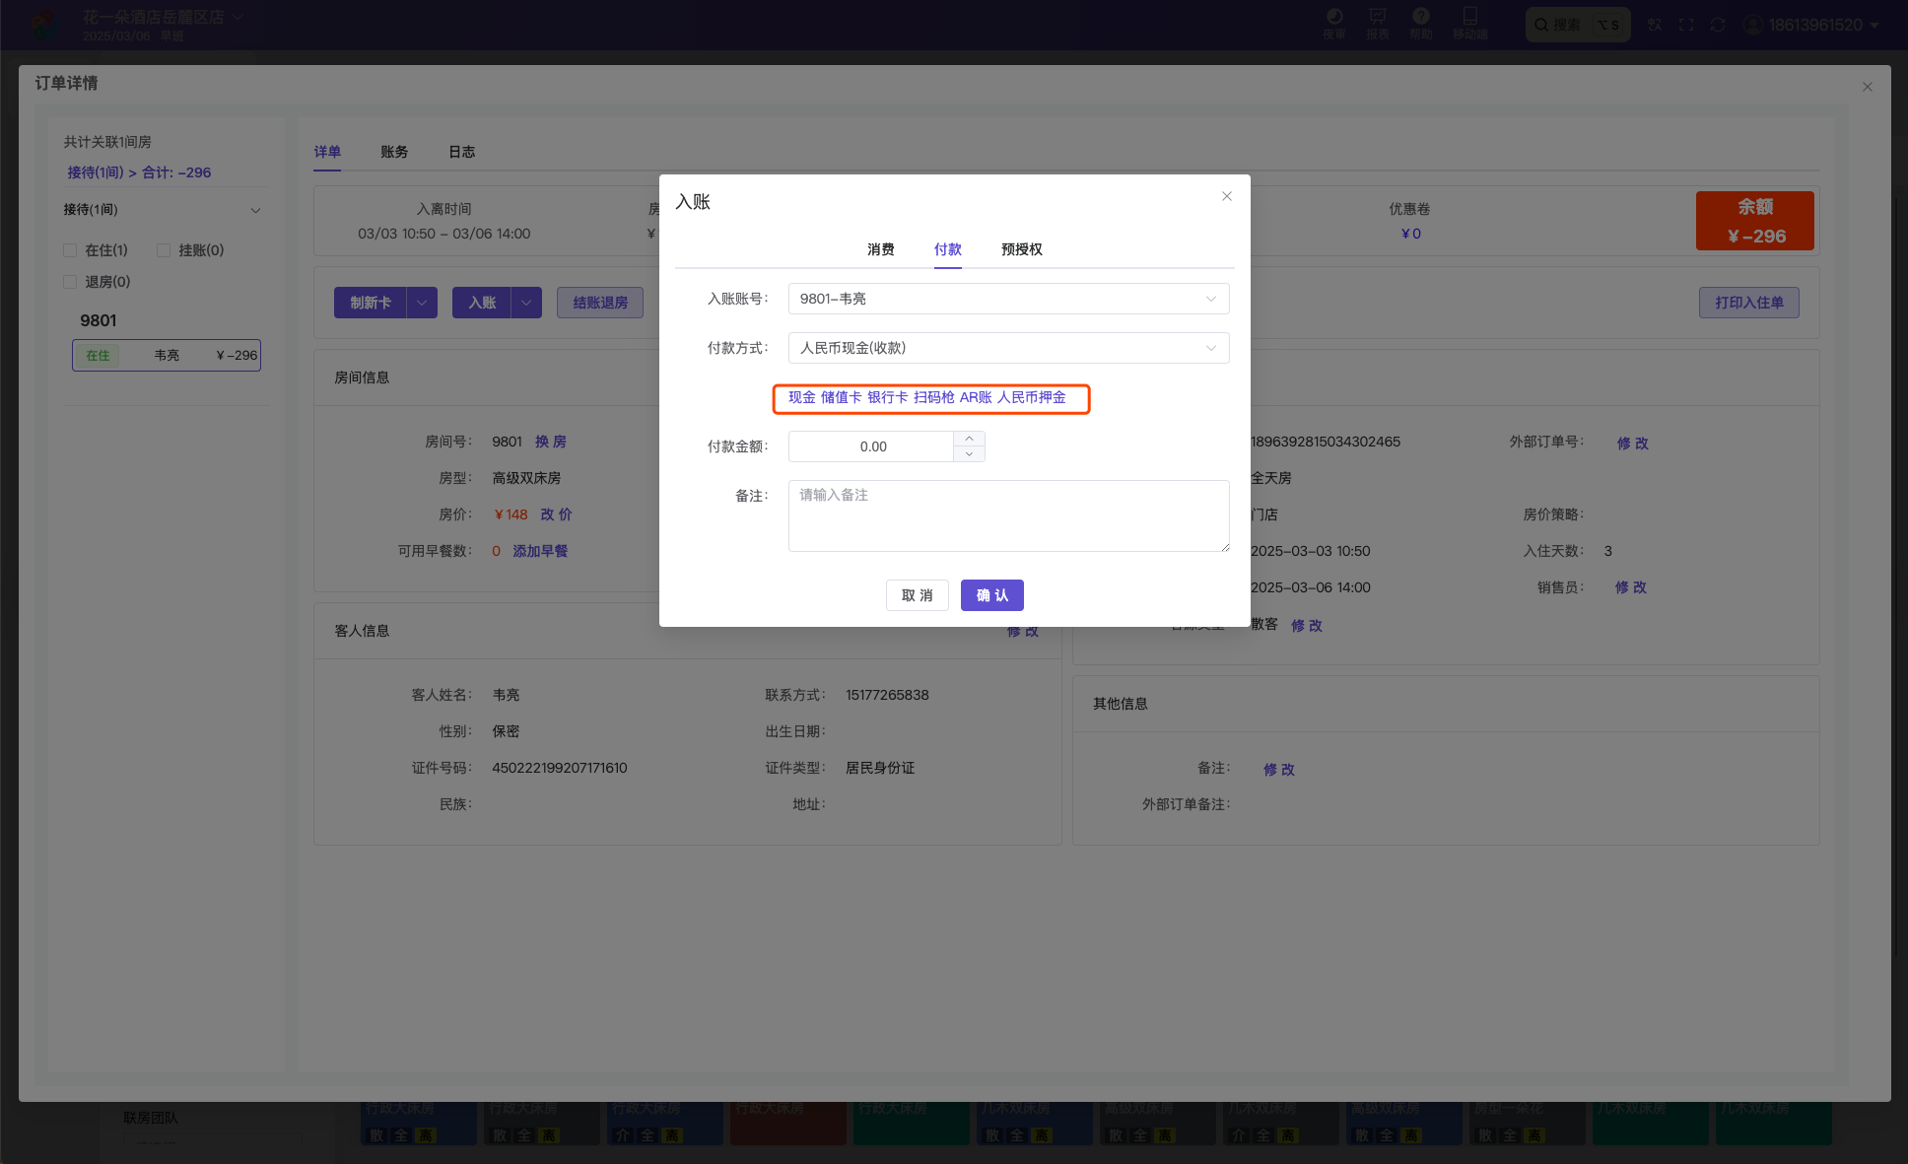
Task: Collapse the 接待(1间) section chevron
Action: (255, 210)
